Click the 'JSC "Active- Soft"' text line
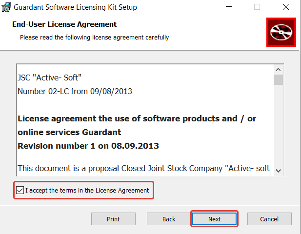 pos(48,78)
